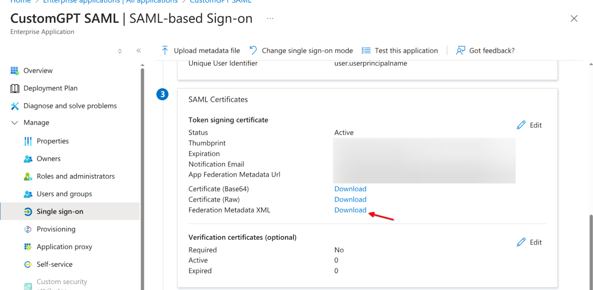This screenshot has width=593, height=290.
Task: Download Certificate (Base64)
Action: point(350,189)
